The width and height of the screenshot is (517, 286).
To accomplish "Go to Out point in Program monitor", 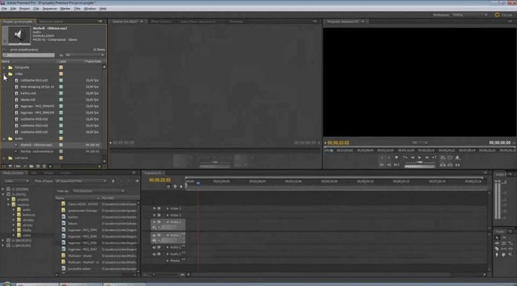I will click(x=389, y=165).
